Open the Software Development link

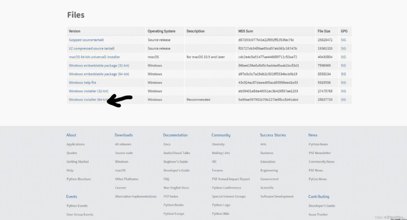(x=277, y=197)
